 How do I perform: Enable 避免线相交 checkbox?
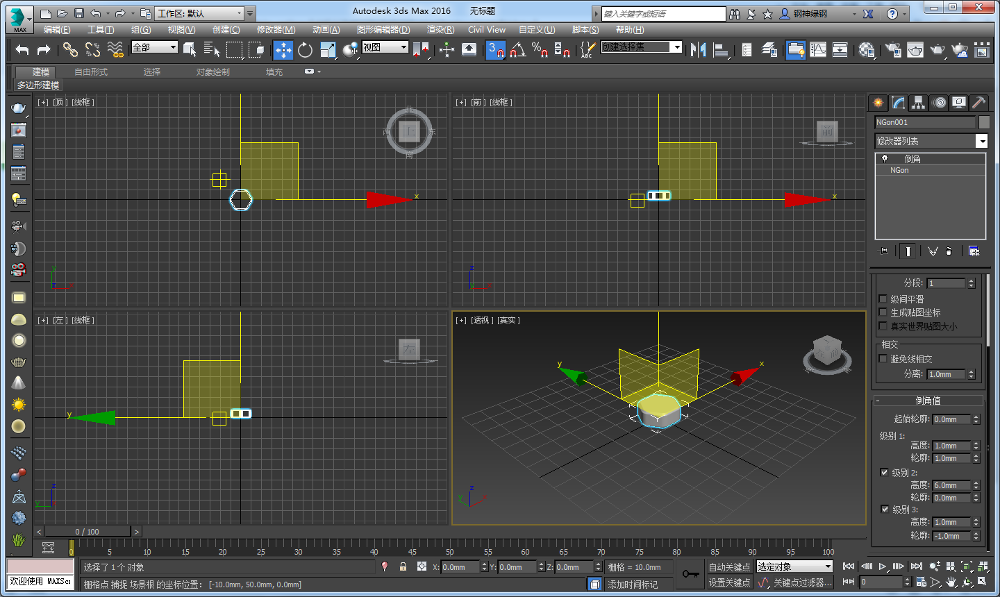coord(883,359)
